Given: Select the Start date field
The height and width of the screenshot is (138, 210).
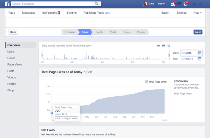Looking at the screenshot, I should tap(192, 53).
